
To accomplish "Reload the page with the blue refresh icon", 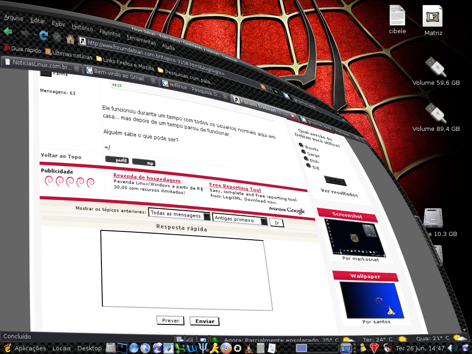I will pyautogui.click(x=44, y=35).
